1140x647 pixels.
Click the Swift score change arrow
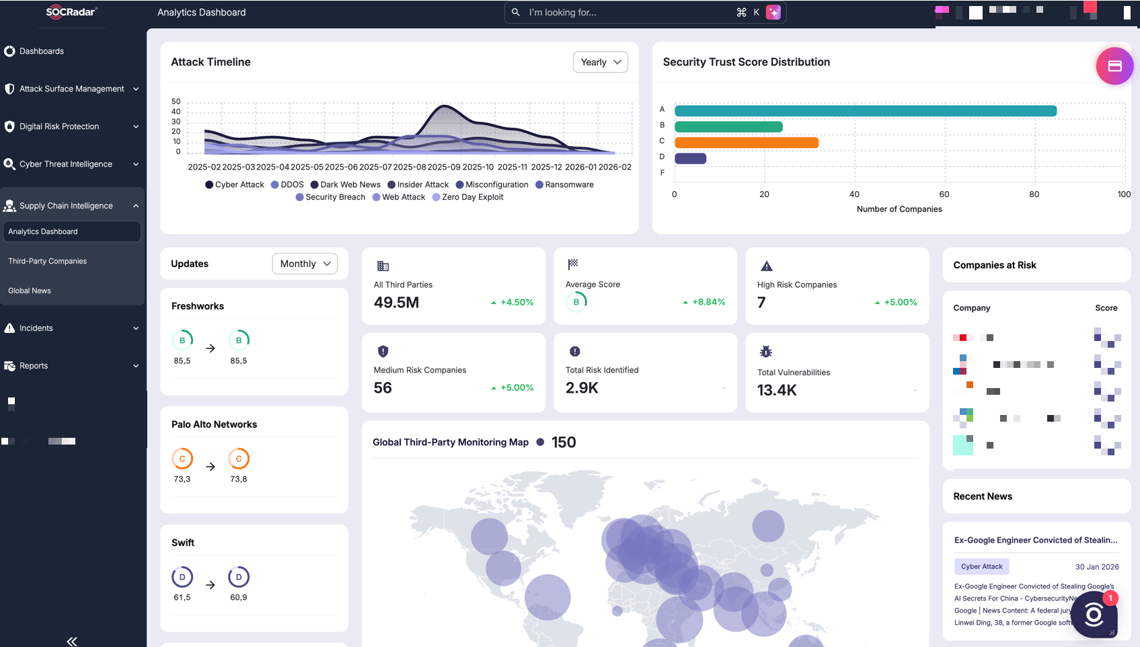pyautogui.click(x=211, y=585)
